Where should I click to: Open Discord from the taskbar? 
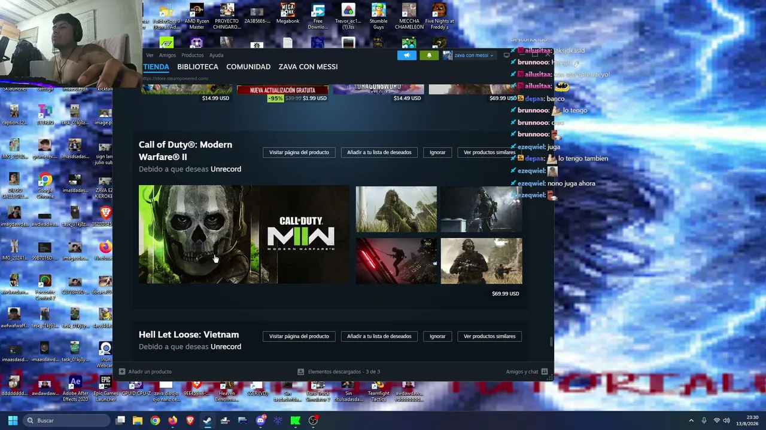coord(260,420)
